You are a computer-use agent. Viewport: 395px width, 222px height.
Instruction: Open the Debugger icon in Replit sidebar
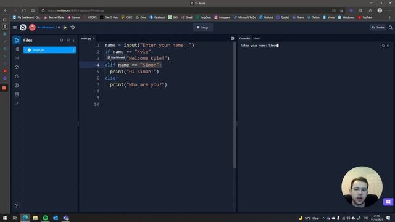pos(17,58)
